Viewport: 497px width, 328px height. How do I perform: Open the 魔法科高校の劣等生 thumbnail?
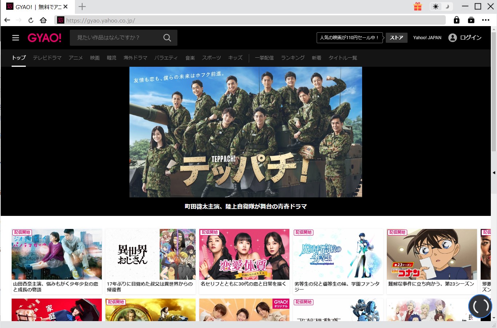[x=338, y=254]
